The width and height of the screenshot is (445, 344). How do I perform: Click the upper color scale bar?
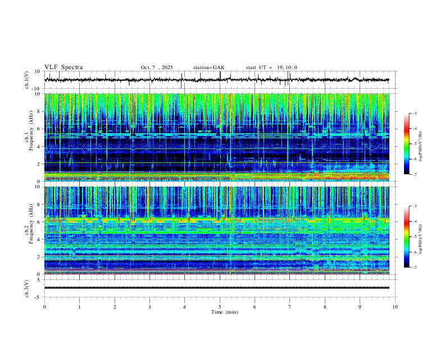point(406,144)
